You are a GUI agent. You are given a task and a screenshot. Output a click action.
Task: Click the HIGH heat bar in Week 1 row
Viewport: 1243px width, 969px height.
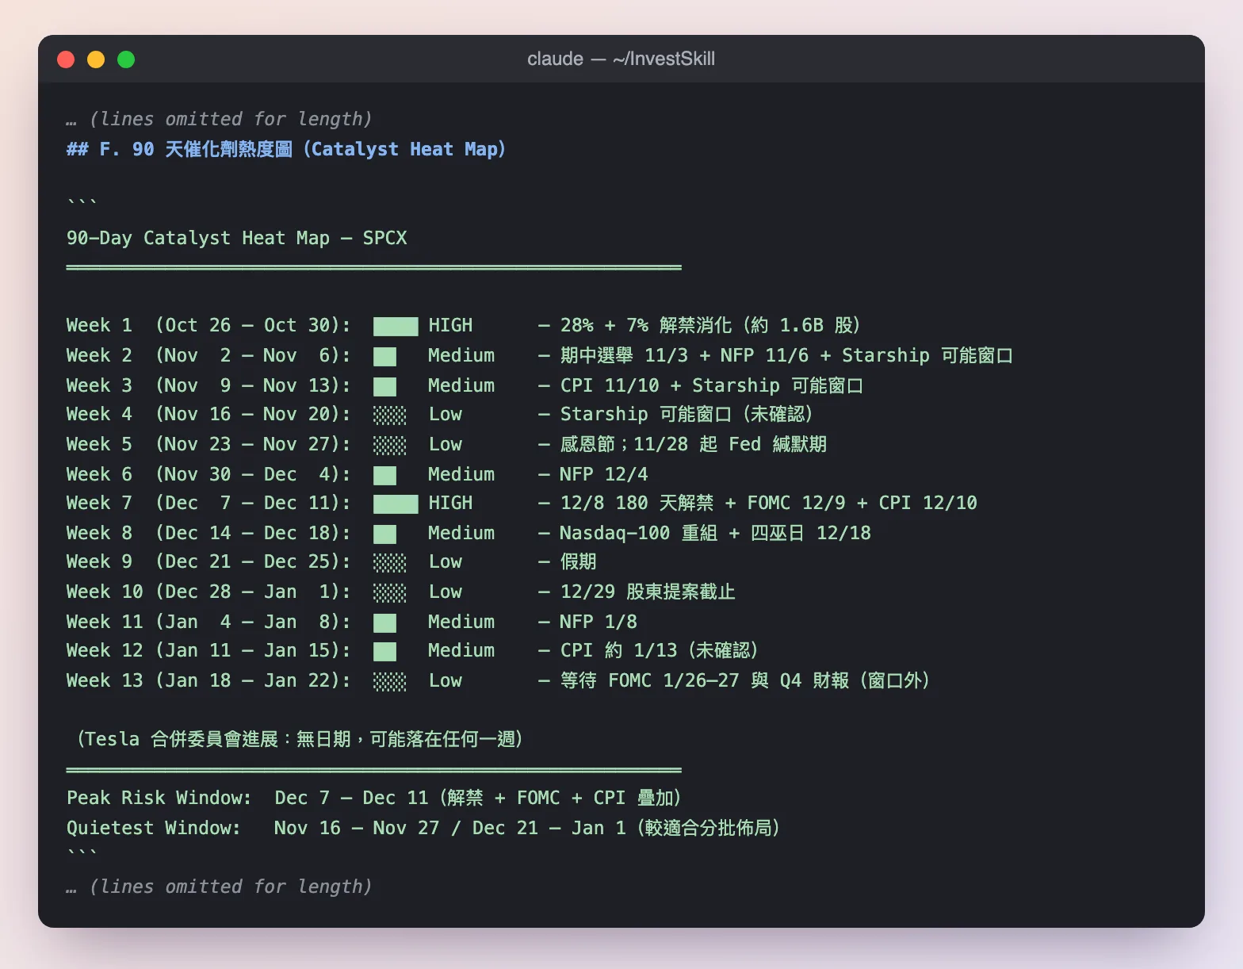(396, 326)
